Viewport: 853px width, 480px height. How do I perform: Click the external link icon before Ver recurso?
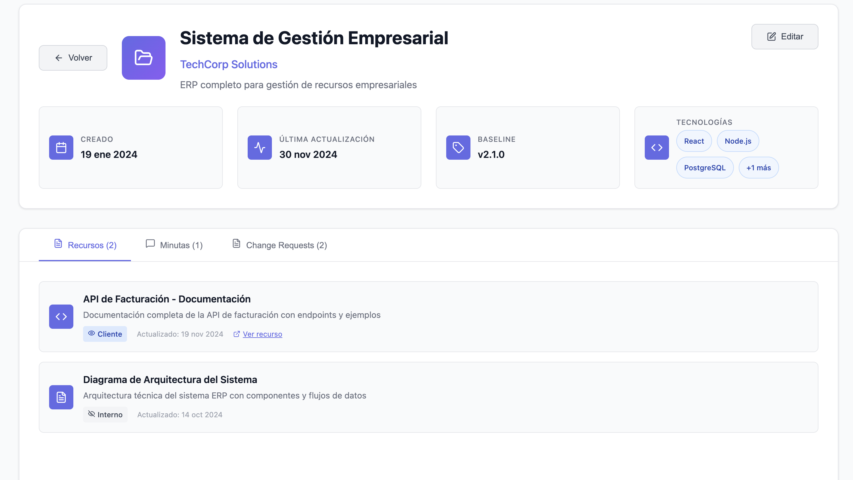tap(236, 334)
